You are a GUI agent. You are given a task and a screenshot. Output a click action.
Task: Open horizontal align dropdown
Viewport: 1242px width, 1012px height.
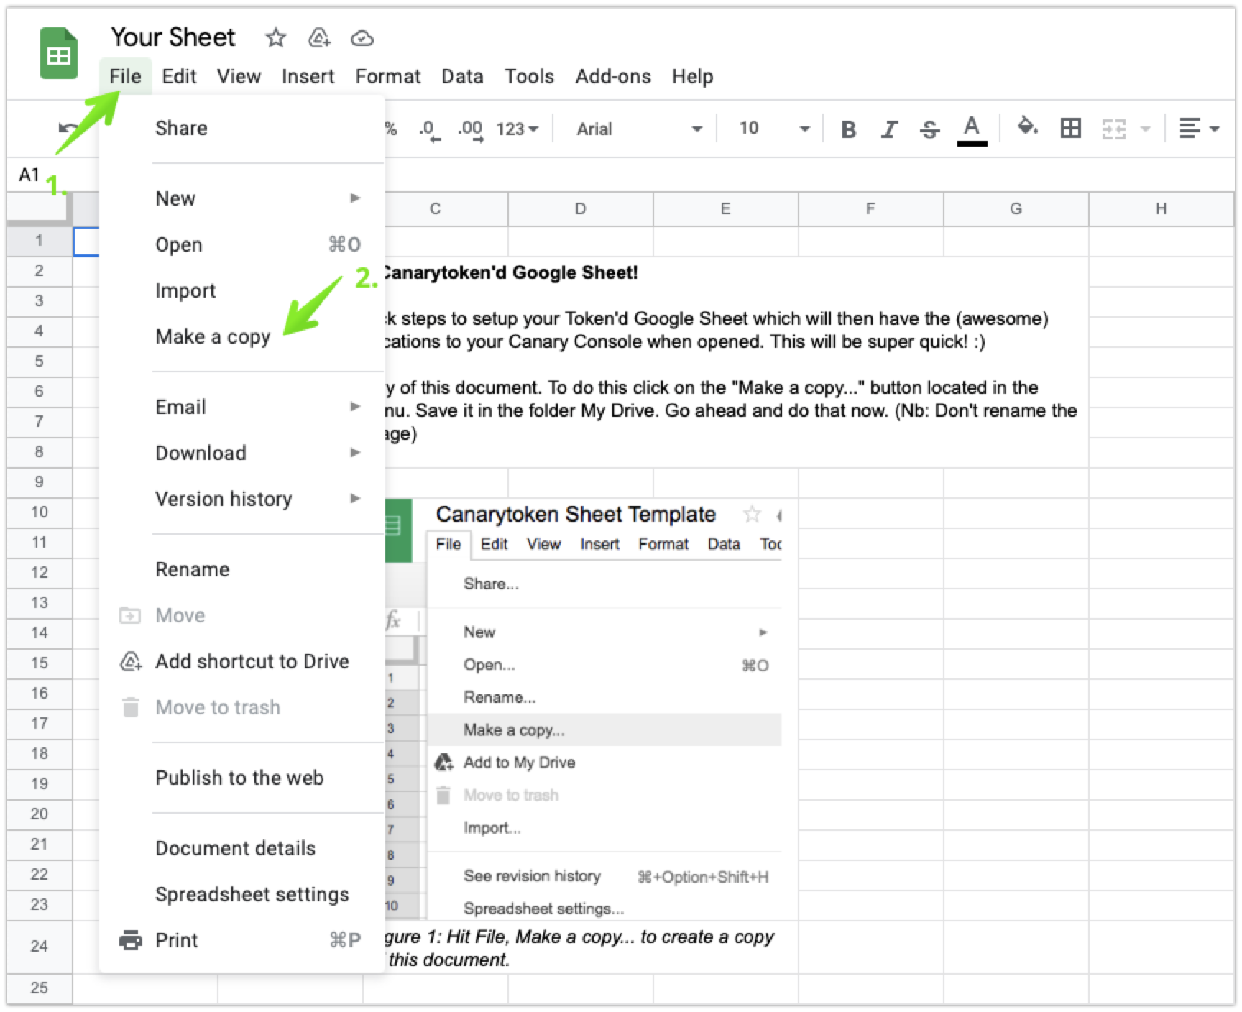(1199, 129)
